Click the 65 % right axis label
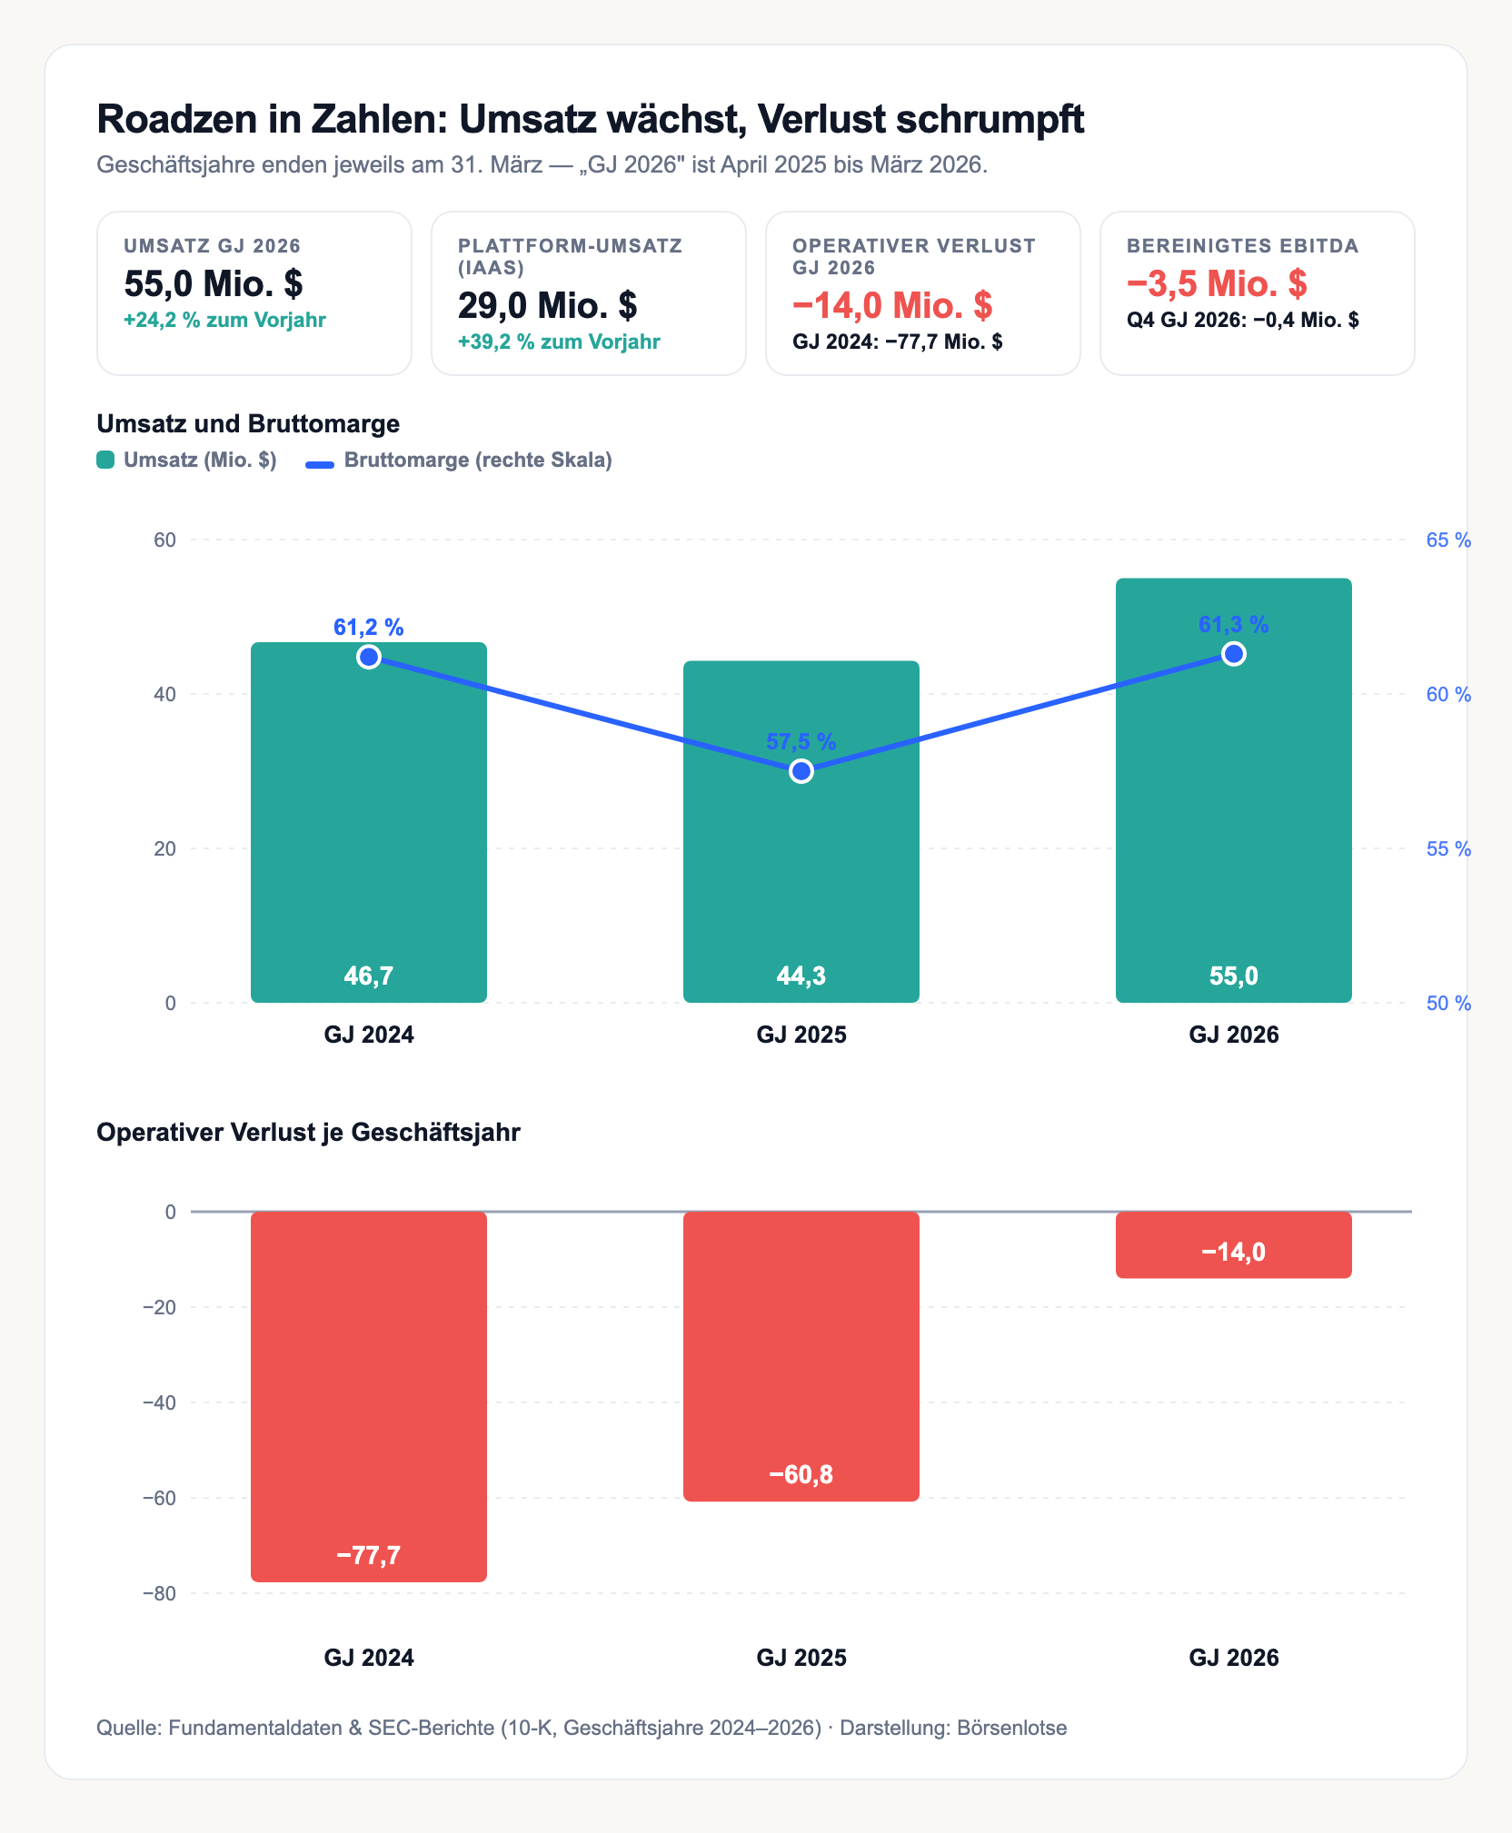The height and width of the screenshot is (1833, 1512). tap(1448, 540)
